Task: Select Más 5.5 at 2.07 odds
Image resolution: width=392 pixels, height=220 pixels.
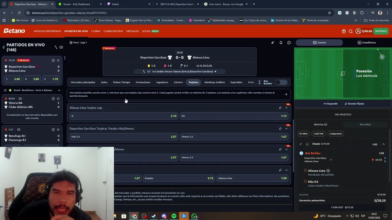Action: pos(123,137)
